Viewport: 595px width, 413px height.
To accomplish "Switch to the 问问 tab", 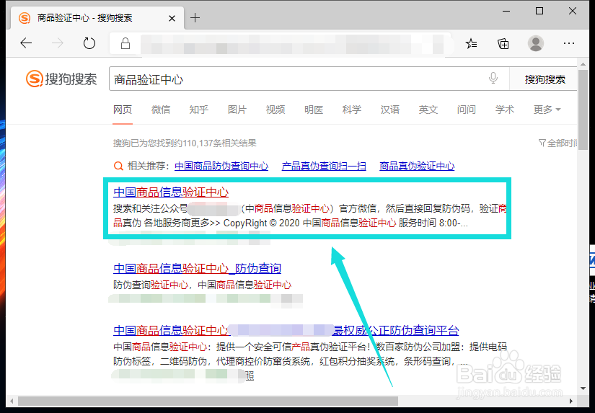I will 467,110.
